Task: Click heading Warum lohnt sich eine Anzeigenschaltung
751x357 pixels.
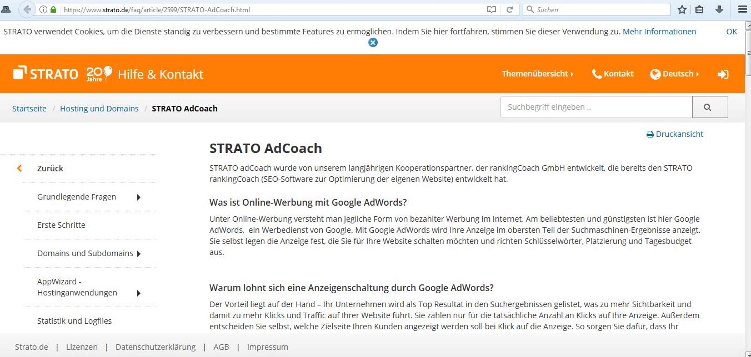Action: pyautogui.click(x=352, y=288)
